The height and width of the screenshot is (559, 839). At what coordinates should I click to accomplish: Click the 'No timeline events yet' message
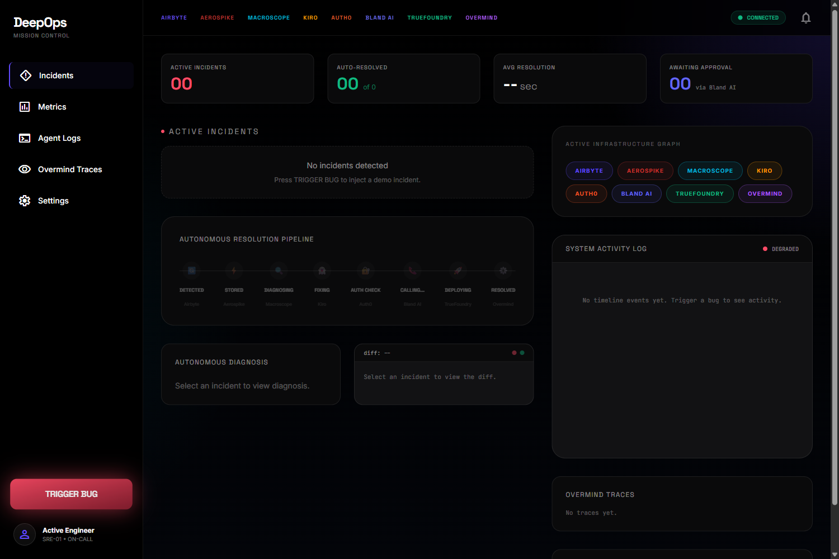682,301
